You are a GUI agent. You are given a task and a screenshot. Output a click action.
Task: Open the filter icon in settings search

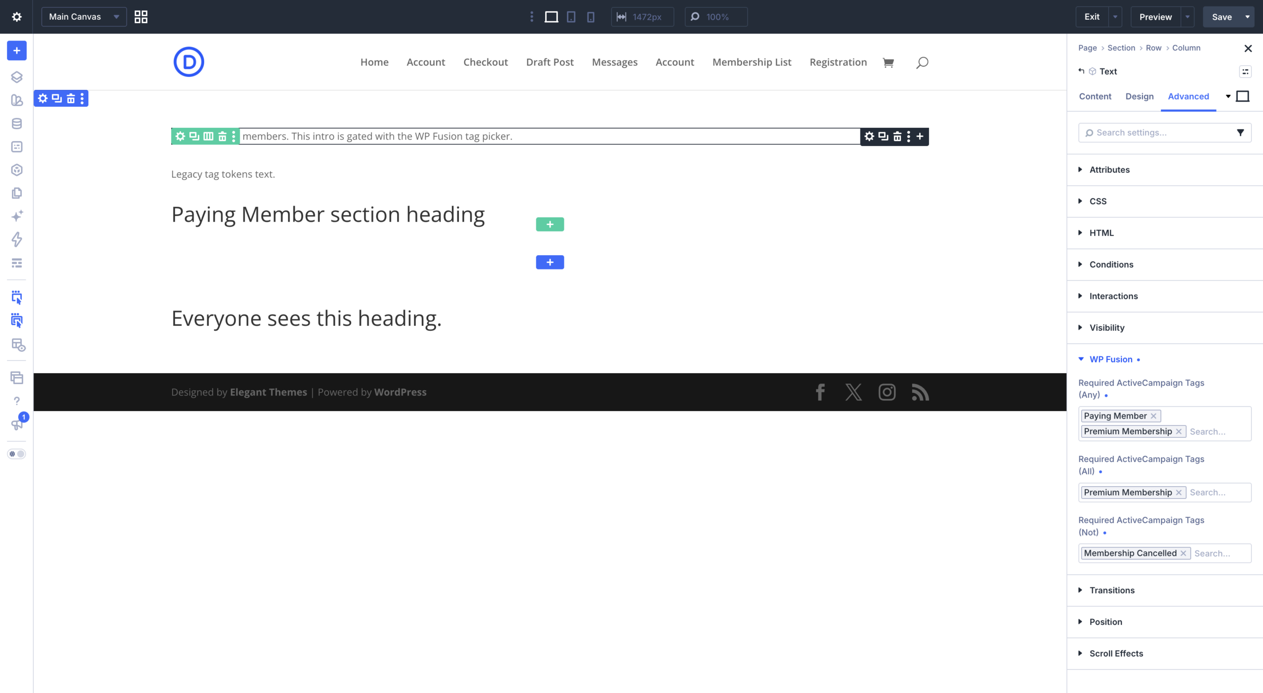[x=1240, y=133]
